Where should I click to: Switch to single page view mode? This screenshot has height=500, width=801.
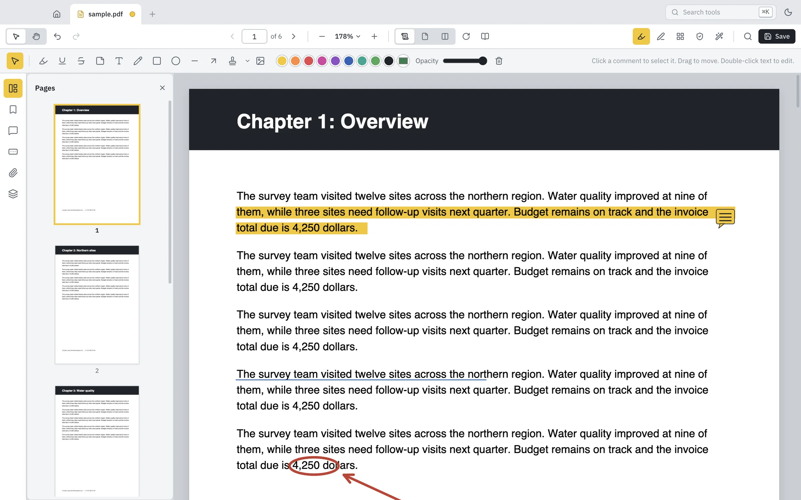(x=425, y=36)
